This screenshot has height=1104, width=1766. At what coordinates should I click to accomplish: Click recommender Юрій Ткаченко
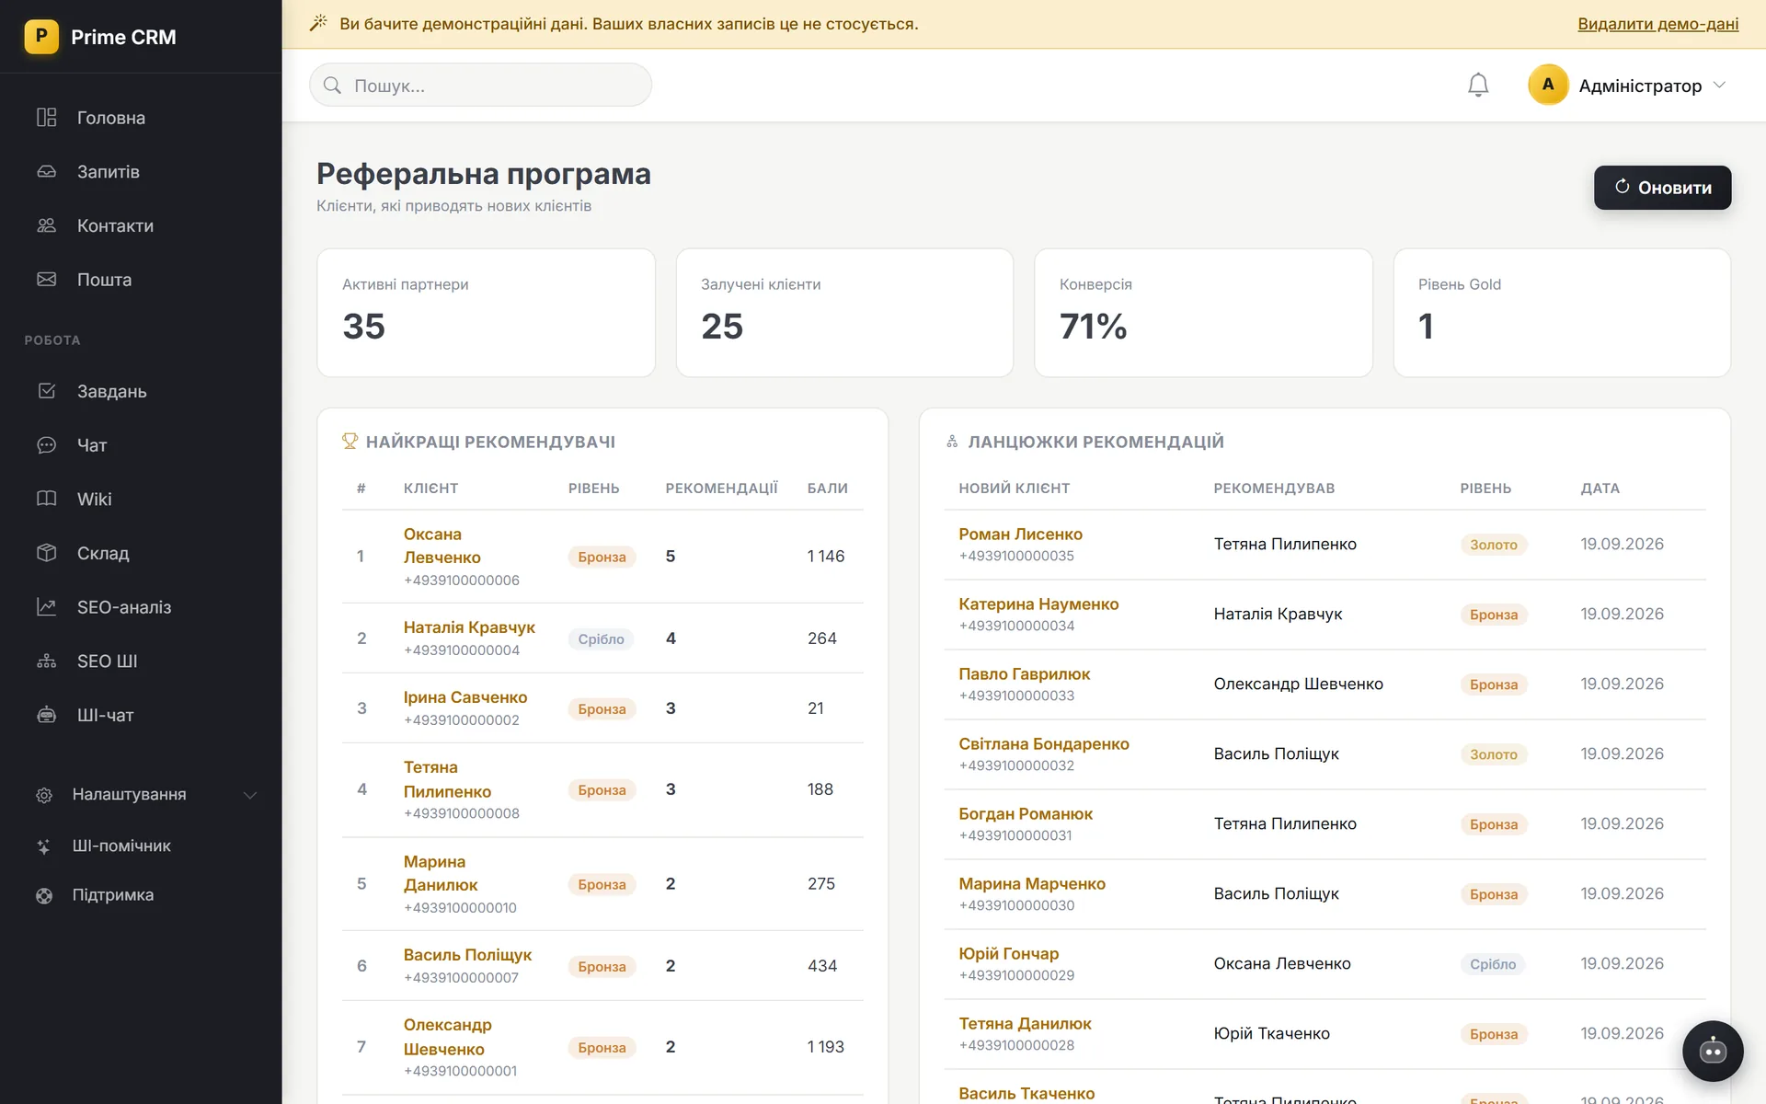pyautogui.click(x=1271, y=1034)
